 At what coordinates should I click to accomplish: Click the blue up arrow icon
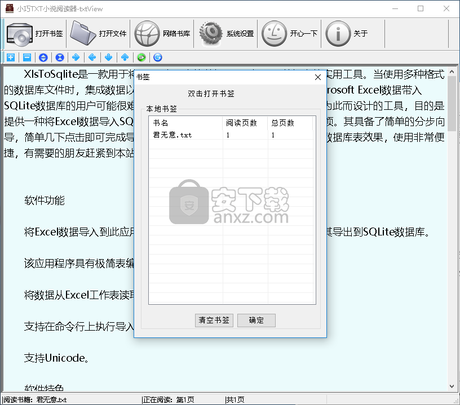[x=125, y=57]
